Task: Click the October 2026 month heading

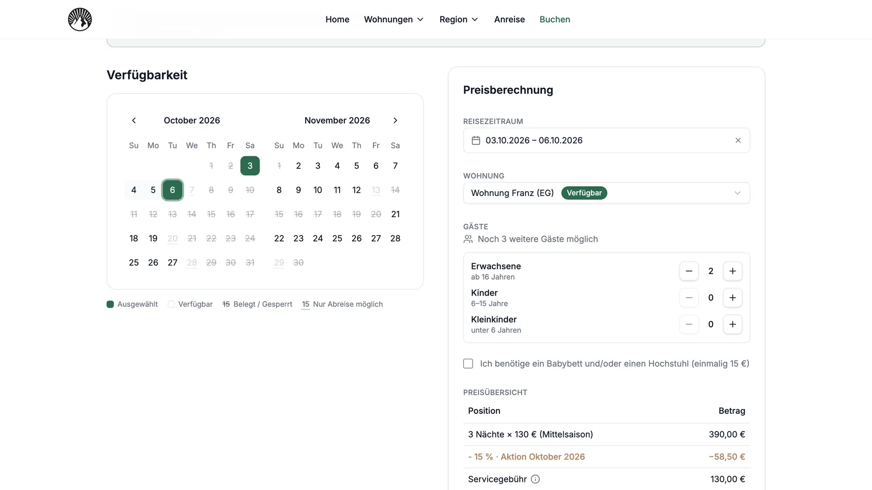Action: tap(192, 120)
